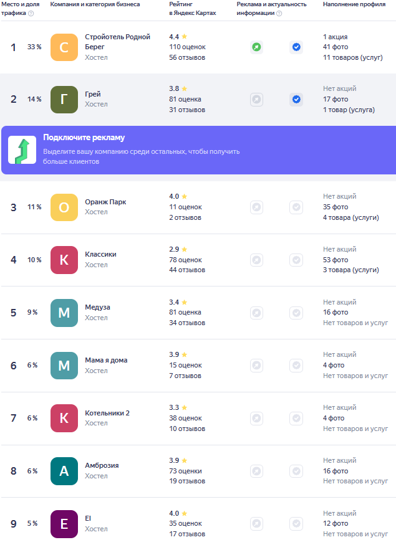Click the grey verification checkmark for Амброзия
The height and width of the screenshot is (545, 396).
[x=296, y=471]
